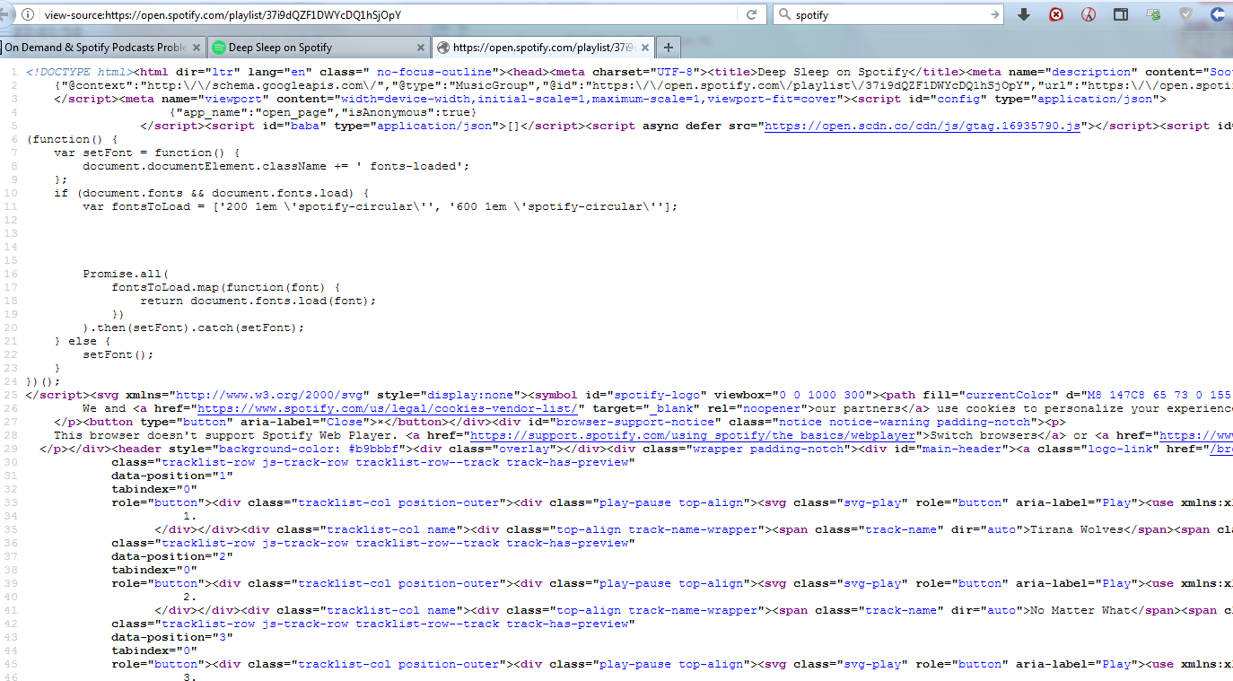Open the gtag.16935790.js script link
1233x681 pixels.
[923, 126]
